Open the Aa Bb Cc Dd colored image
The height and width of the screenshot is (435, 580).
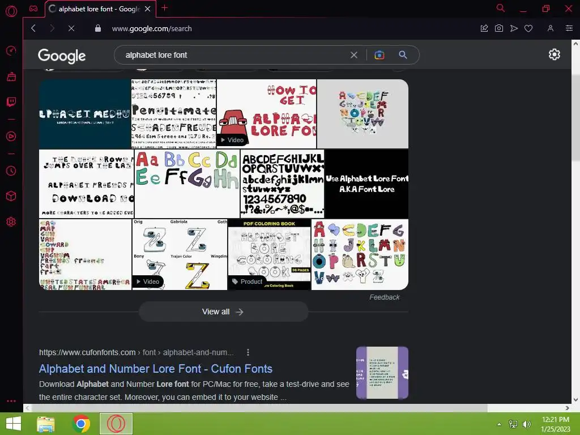[x=187, y=184]
